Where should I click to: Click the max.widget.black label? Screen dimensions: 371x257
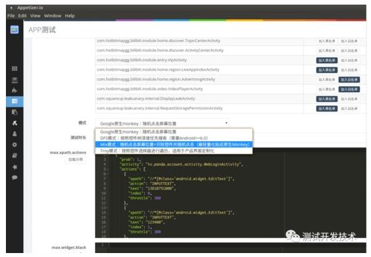pyautogui.click(x=69, y=248)
